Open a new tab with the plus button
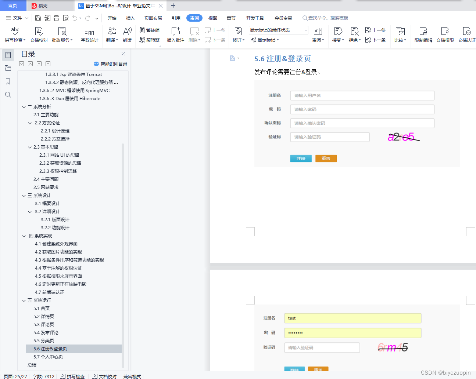Screen dimensions: 476x379 (x=173, y=6)
